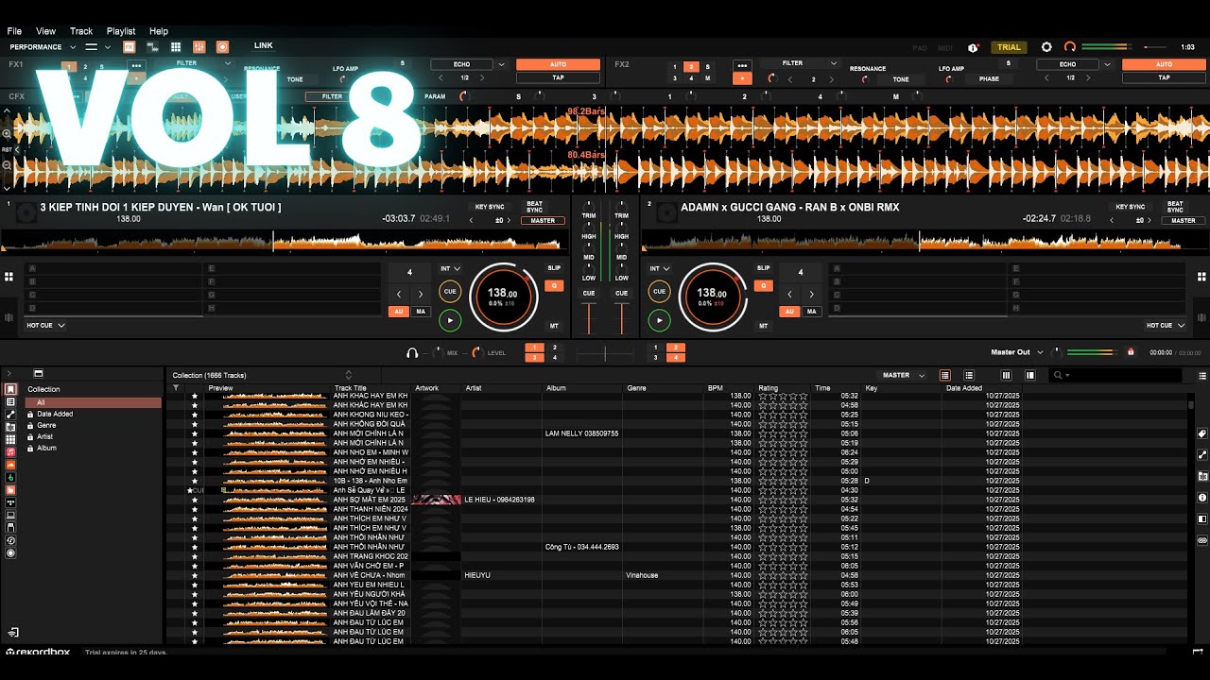Adjust deck 1 channel fader
1210x680 pixels.
click(588, 318)
